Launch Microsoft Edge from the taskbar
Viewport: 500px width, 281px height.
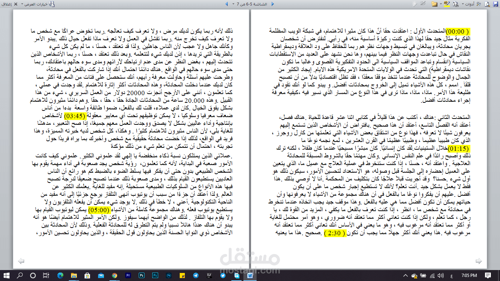coord(60,276)
